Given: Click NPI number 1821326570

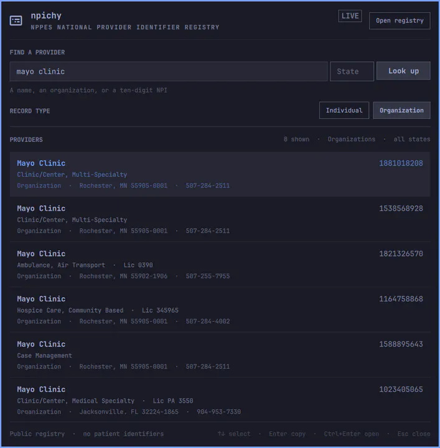Looking at the screenshot, I should (401, 254).
